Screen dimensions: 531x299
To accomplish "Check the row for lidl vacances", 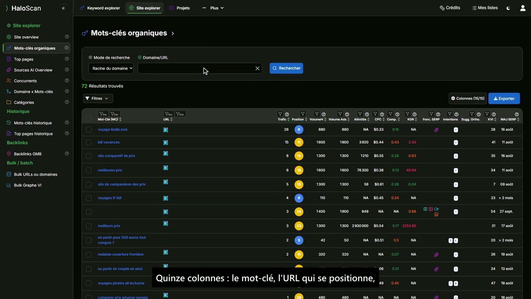I will point(89,142).
